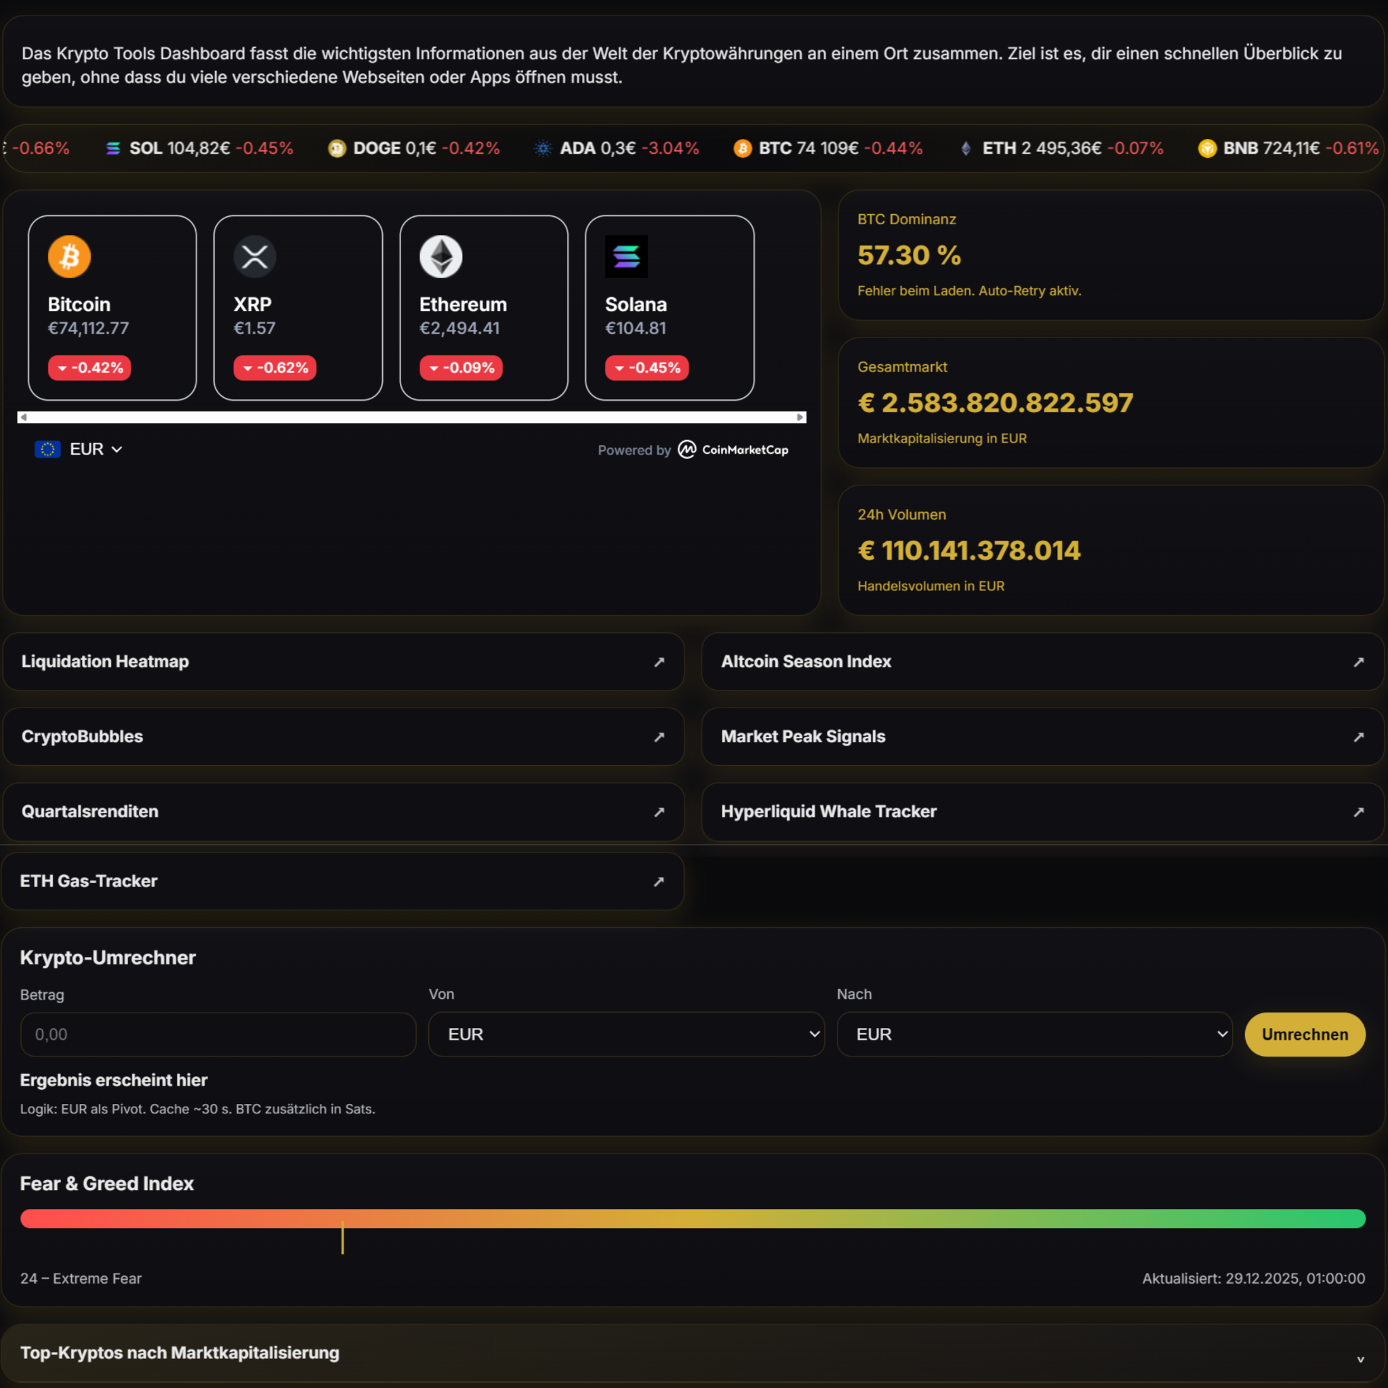Open the Nach currency dropdown
This screenshot has height=1388, width=1388.
pyautogui.click(x=1034, y=1034)
